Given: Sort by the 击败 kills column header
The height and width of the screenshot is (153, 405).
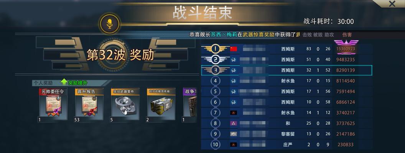Looking at the screenshot, I should (307, 34).
